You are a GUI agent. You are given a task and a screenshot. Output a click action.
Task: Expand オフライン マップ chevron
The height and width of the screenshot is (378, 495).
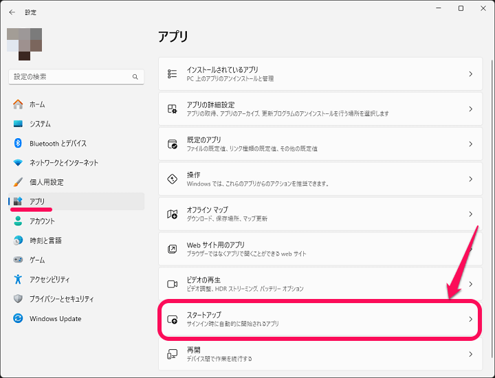471,214
